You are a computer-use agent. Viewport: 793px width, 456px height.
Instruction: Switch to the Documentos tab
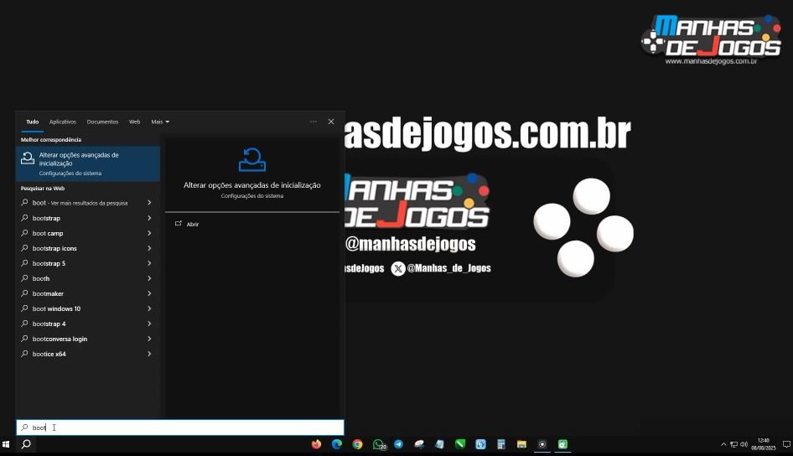[x=102, y=122]
